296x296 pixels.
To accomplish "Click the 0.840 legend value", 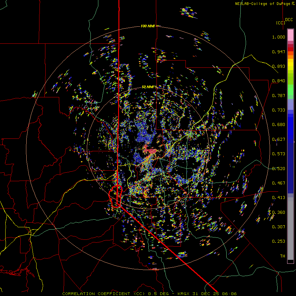I will (x=279, y=81).
